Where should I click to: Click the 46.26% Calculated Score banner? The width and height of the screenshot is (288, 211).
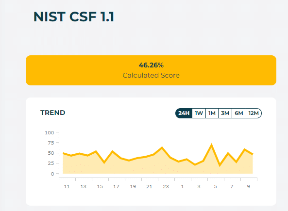151,70
